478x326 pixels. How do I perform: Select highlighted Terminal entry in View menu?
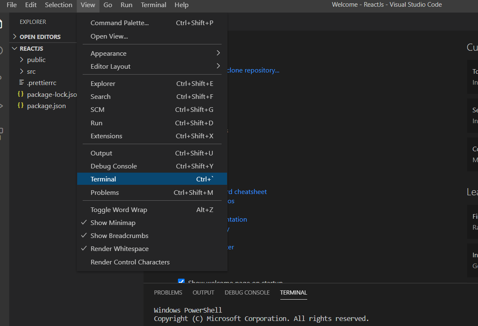[152, 179]
